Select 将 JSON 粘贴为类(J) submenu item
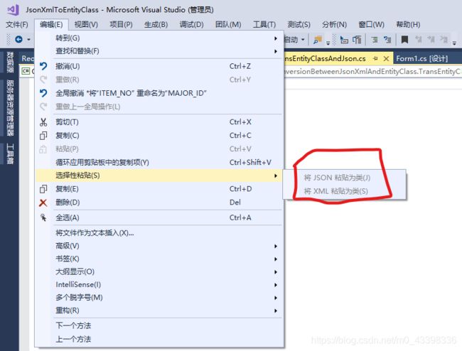Screen dimensions: 462x351 (345, 178)
